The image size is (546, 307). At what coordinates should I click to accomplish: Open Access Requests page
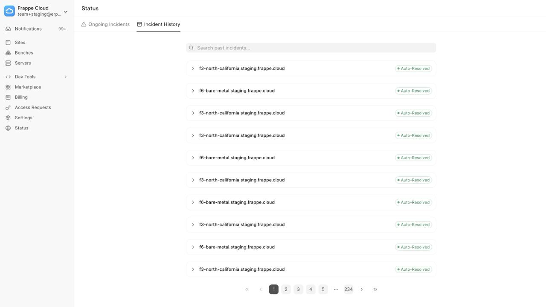coord(33,107)
